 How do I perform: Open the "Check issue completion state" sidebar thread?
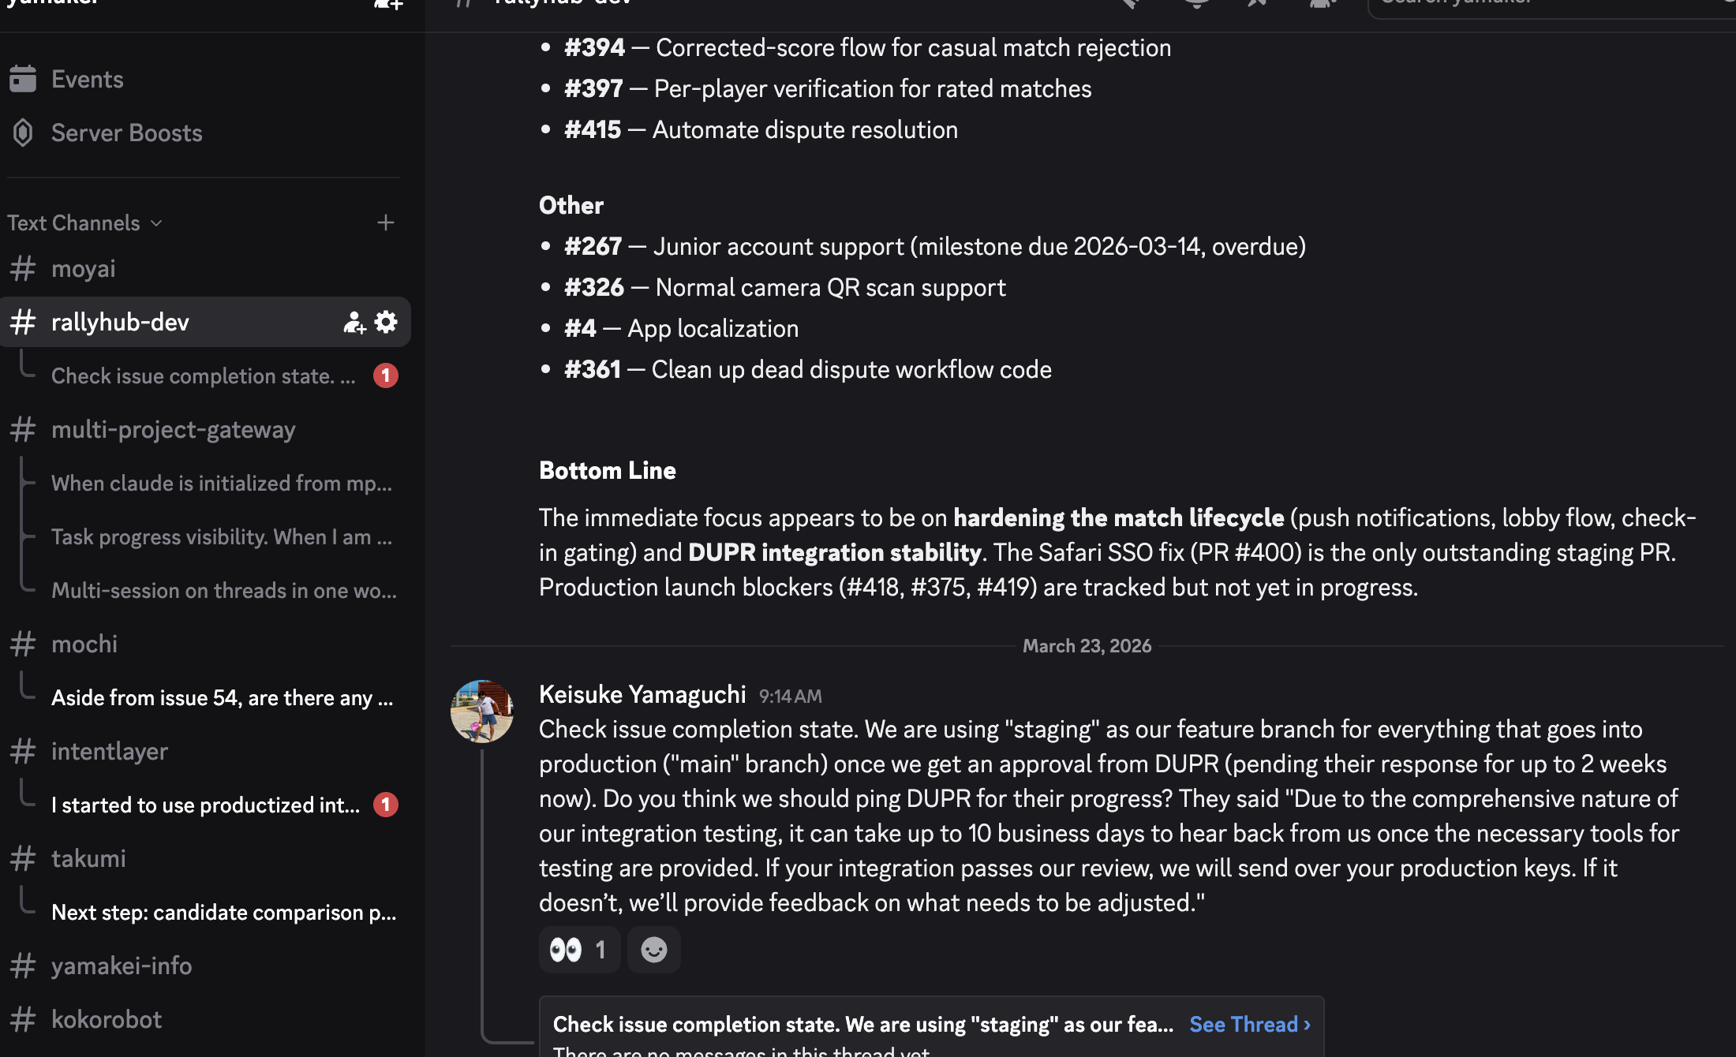pos(203,376)
